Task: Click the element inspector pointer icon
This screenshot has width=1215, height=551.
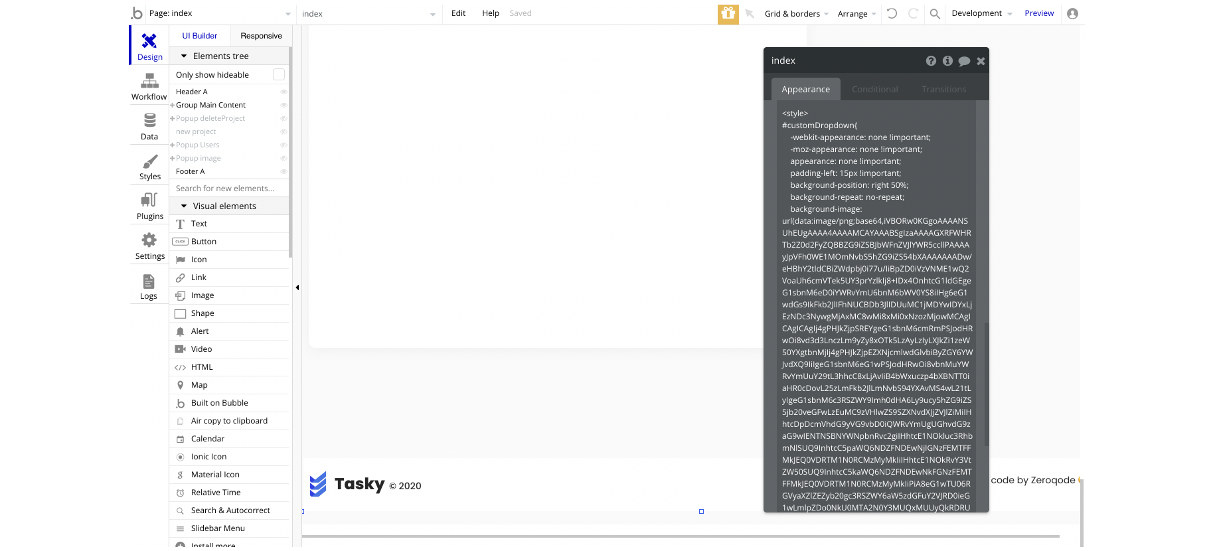Action: [x=750, y=13]
